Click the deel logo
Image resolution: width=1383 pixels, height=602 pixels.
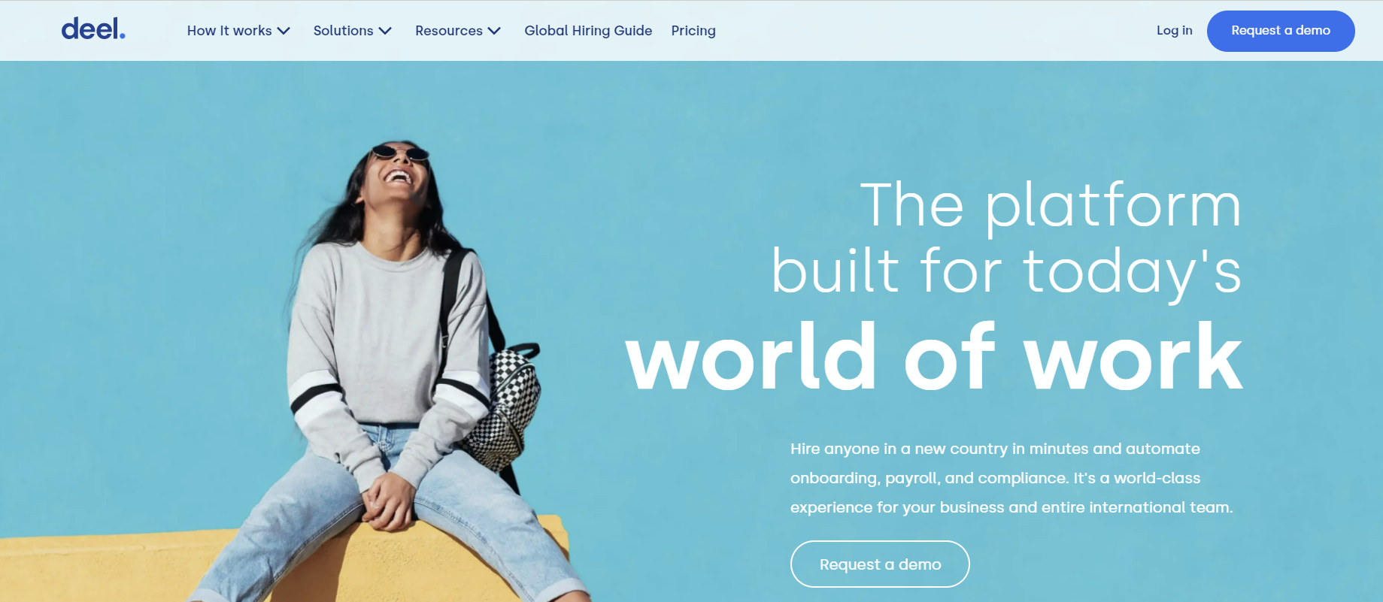[x=93, y=29]
